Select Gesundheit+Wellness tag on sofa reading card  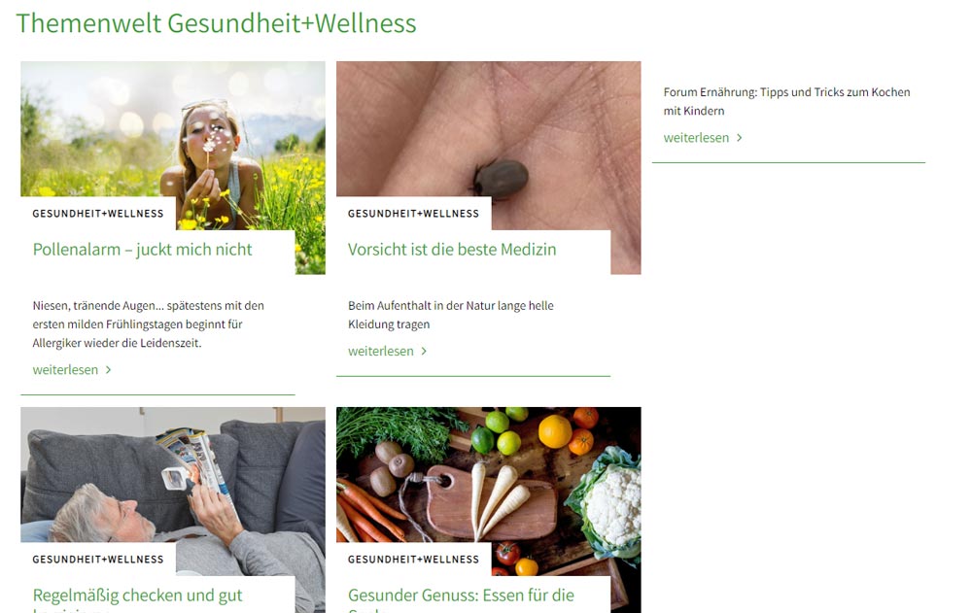(x=98, y=560)
